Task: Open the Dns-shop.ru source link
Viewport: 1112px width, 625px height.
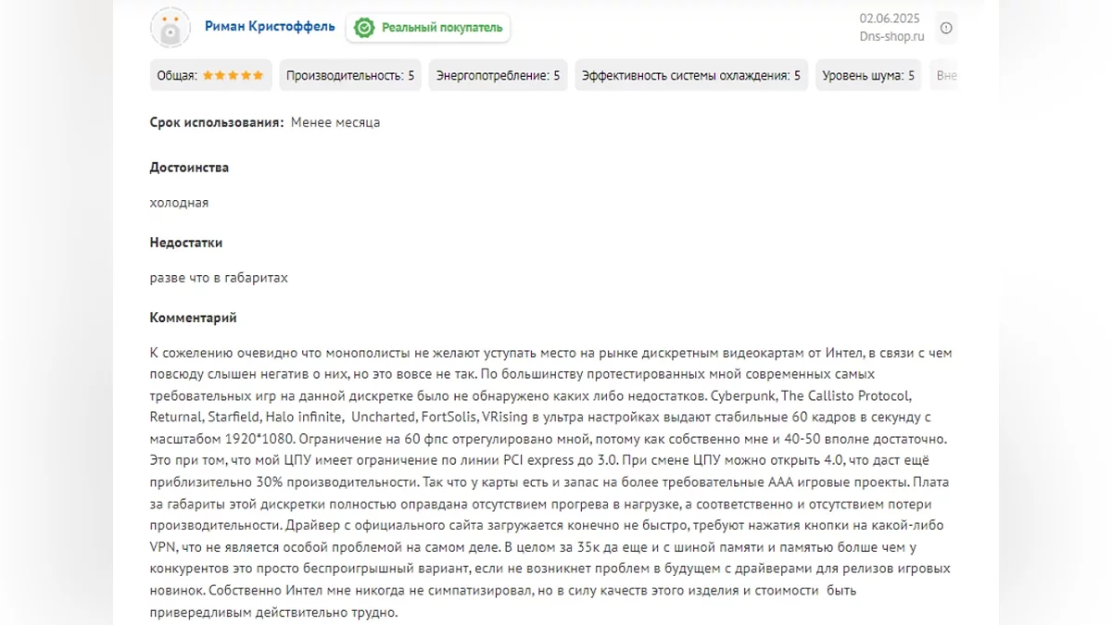Action: (891, 37)
